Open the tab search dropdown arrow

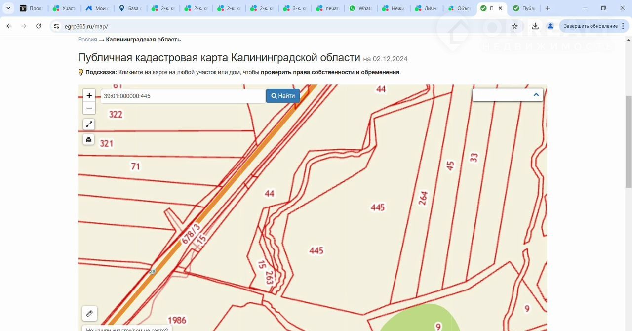[8, 8]
